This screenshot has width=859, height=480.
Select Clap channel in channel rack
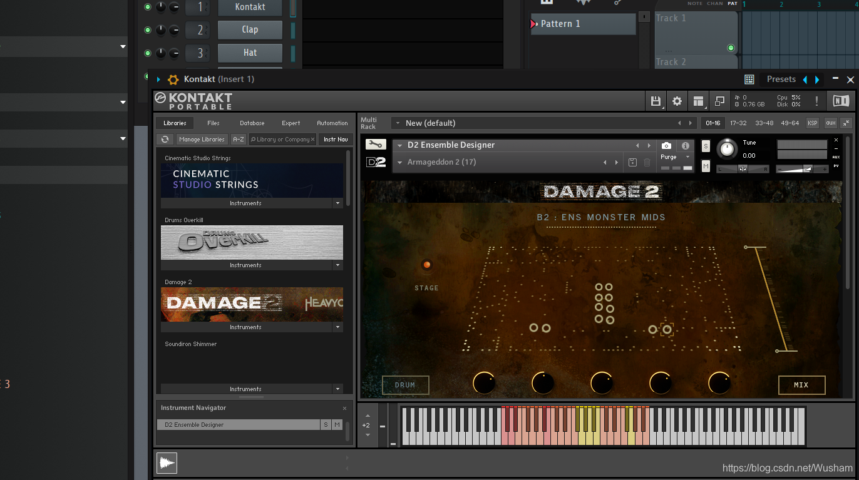pos(250,29)
